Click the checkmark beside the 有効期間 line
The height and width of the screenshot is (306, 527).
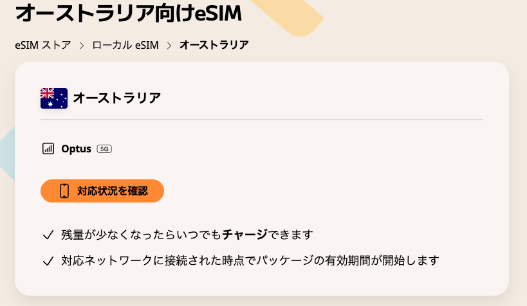click(x=48, y=261)
